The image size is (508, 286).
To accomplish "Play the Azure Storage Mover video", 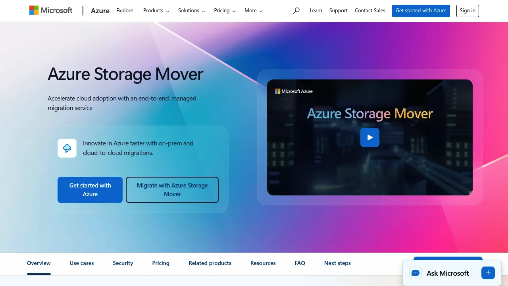I will (x=370, y=137).
